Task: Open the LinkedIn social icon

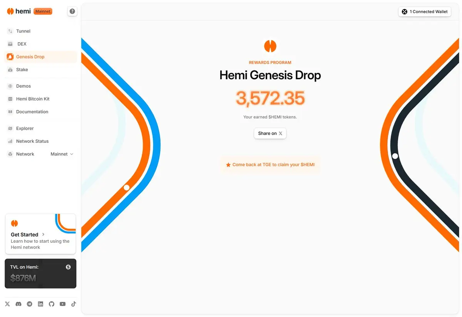Action: click(40, 304)
